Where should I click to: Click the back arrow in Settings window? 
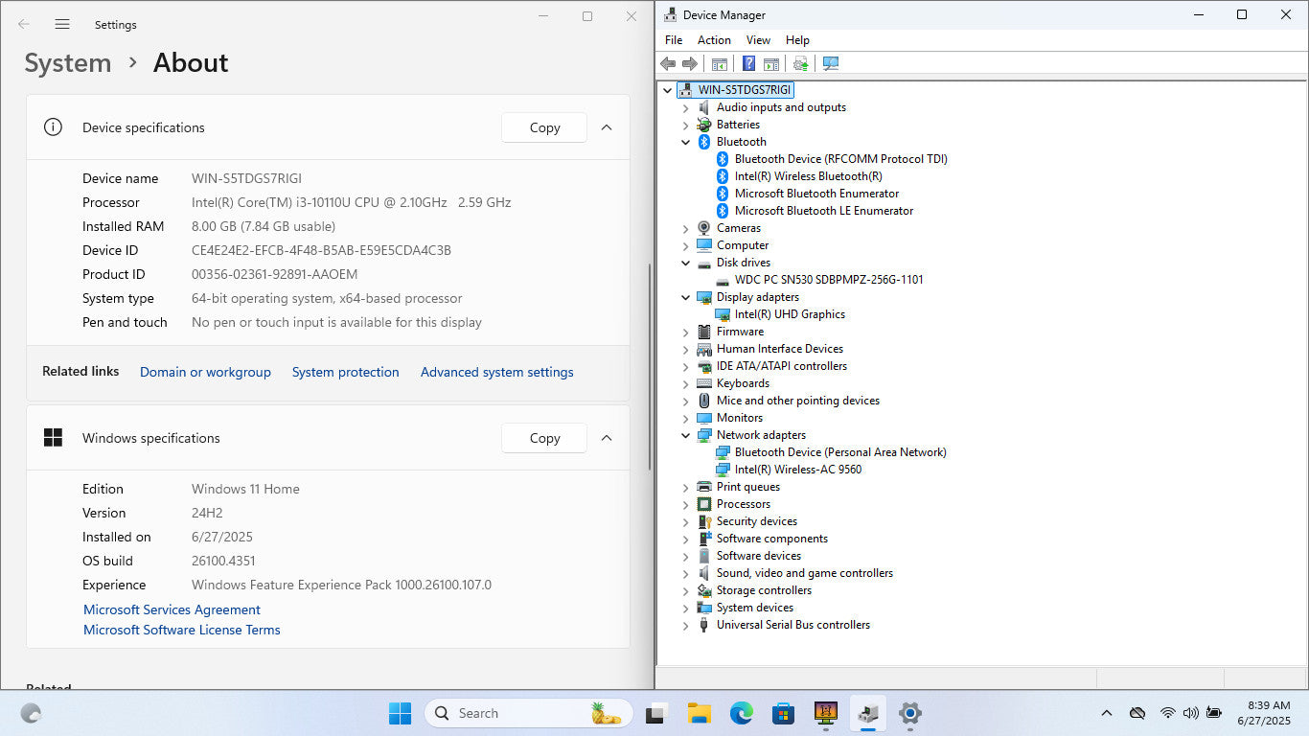24,24
